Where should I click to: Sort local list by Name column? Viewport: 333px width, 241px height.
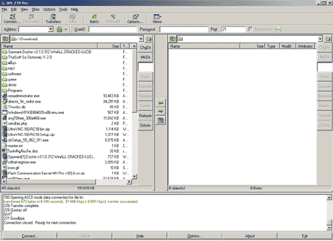click(x=49, y=46)
